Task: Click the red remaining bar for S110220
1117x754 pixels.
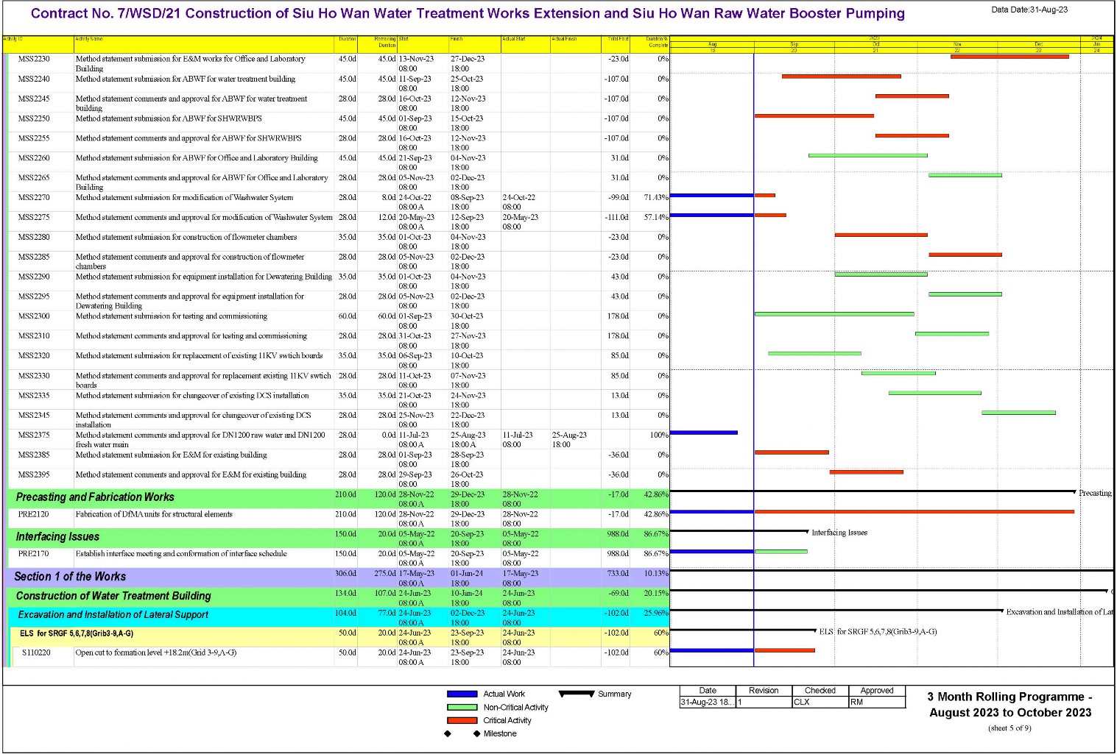Action: point(785,650)
